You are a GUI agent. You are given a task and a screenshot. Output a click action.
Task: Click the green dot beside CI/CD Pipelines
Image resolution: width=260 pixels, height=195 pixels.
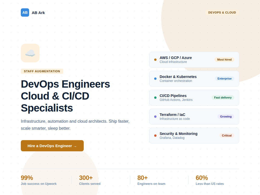coord(155,98)
